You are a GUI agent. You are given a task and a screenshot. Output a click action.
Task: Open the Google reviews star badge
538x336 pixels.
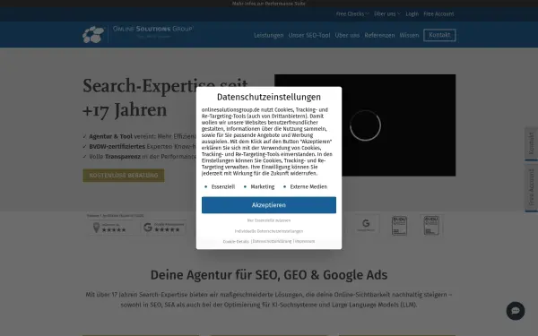163,227
